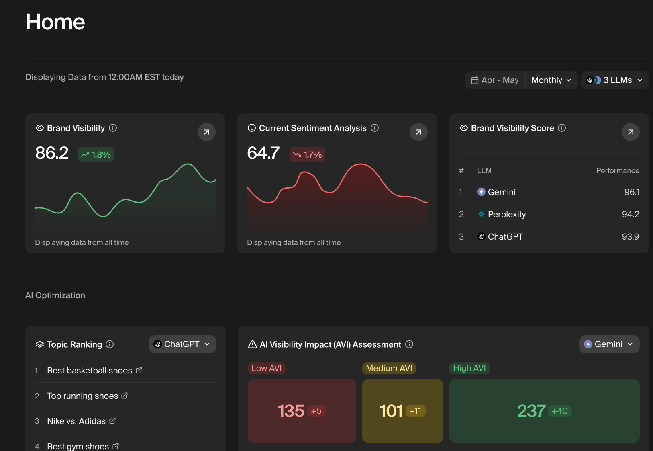This screenshot has height=451, width=653.
Task: Click info icon beside Brand Visibility title
Action: pos(113,128)
